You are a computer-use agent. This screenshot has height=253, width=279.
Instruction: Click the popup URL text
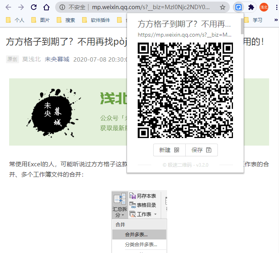(185, 35)
